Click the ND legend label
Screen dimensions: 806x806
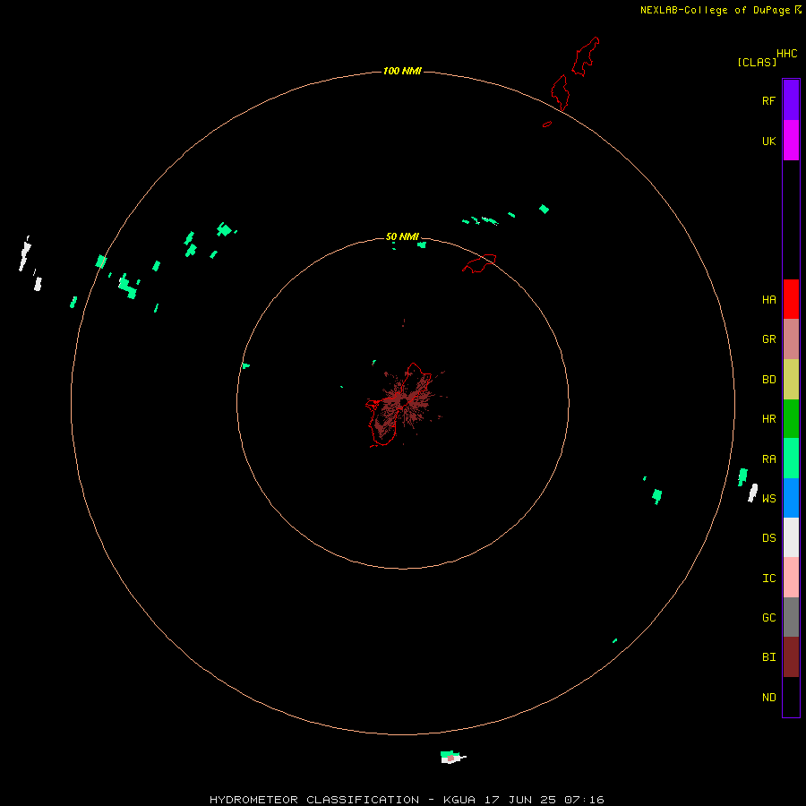click(768, 697)
